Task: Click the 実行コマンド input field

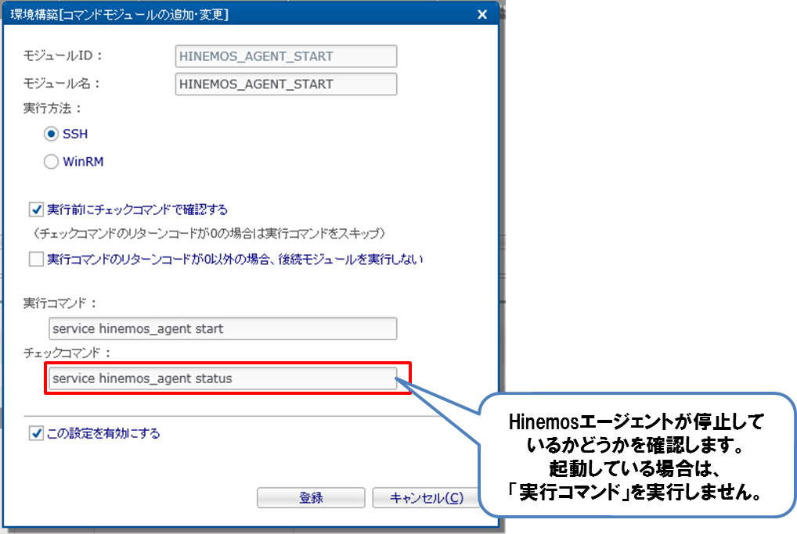Action: pos(222,329)
